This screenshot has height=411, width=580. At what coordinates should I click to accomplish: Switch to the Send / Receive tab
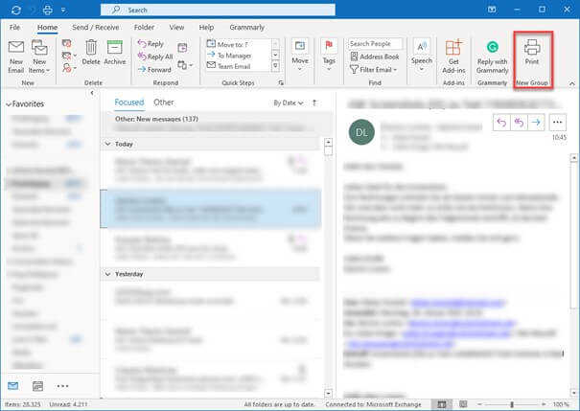tap(96, 28)
